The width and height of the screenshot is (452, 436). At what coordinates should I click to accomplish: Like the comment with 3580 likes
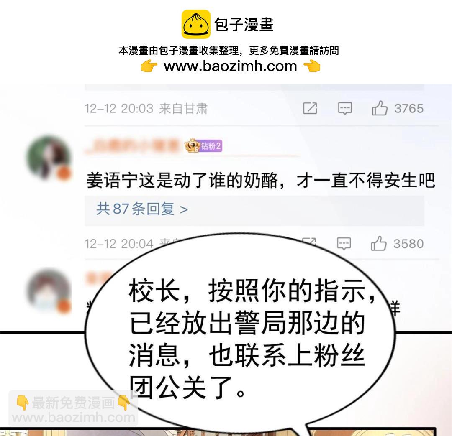[x=378, y=243]
